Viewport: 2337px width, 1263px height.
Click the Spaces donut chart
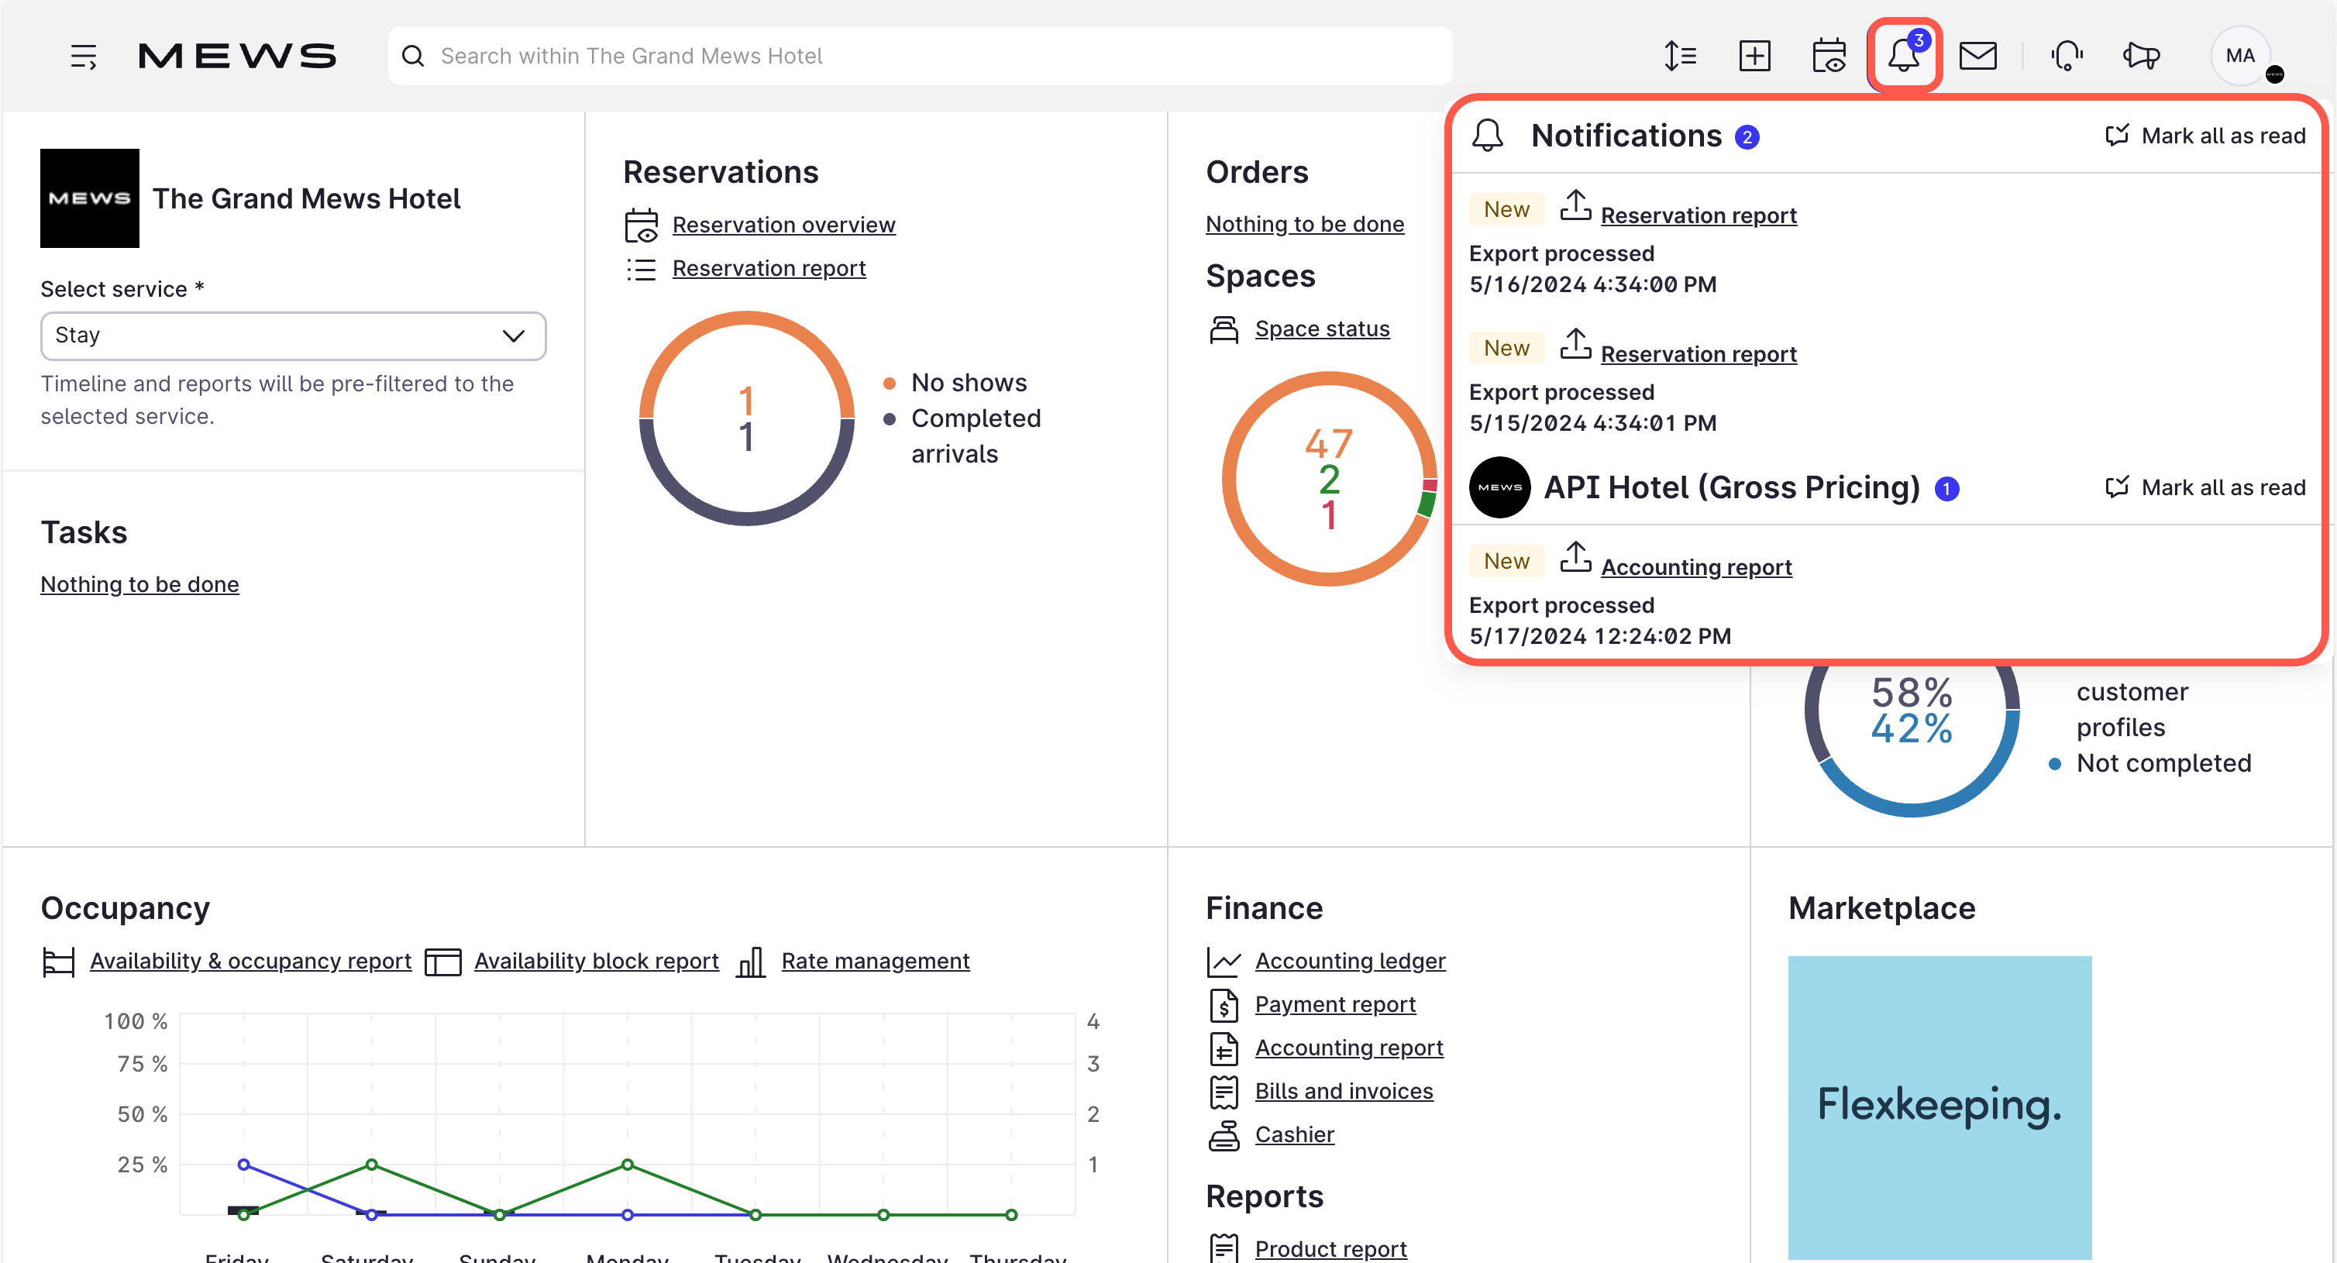click(1329, 479)
